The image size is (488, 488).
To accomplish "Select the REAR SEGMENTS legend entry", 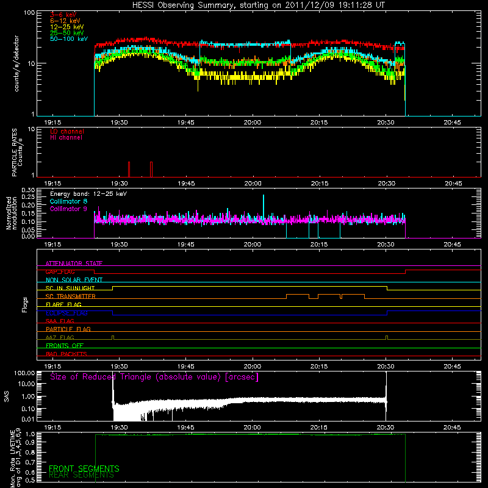I will tap(81, 475).
